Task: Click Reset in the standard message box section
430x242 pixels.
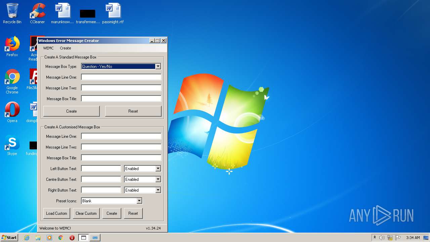Action: pyautogui.click(x=133, y=111)
